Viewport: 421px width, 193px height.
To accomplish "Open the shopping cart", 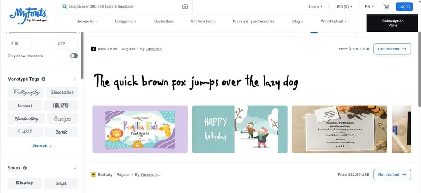I will 386,7.
